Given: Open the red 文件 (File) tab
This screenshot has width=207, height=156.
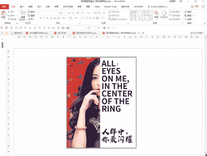Looking at the screenshot, I should pos(4,6).
